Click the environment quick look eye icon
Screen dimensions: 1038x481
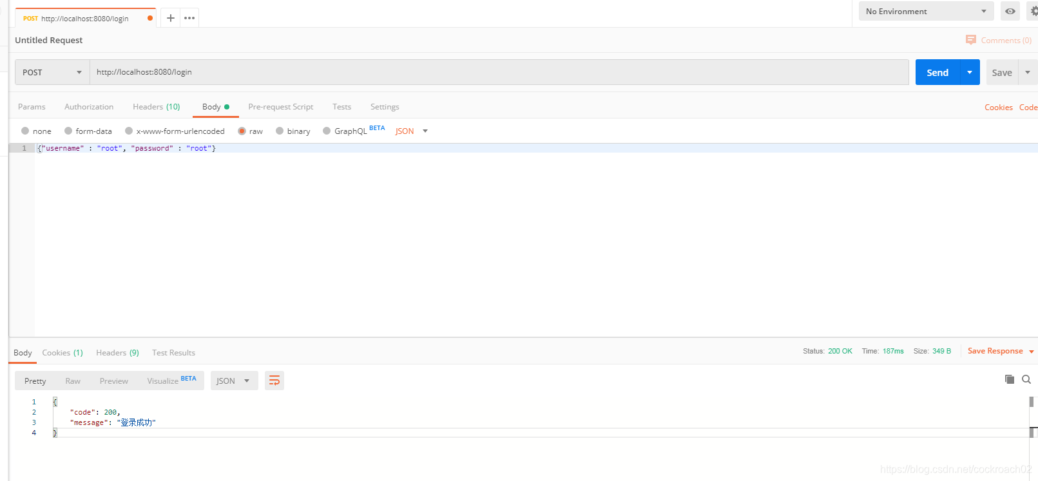point(1010,11)
